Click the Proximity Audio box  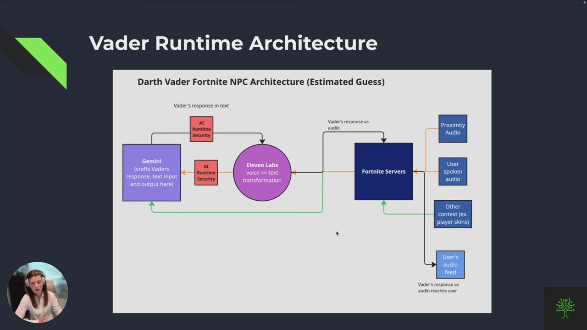453,129
